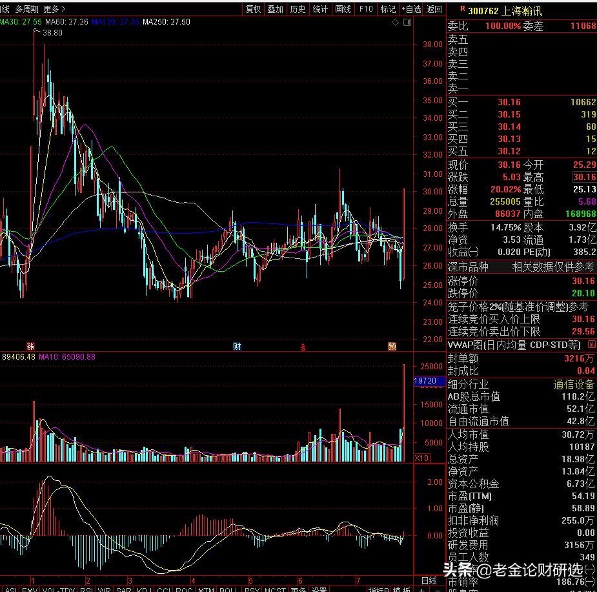Open the 多周期 multi-period view
597x592 pixels.
tap(26, 9)
